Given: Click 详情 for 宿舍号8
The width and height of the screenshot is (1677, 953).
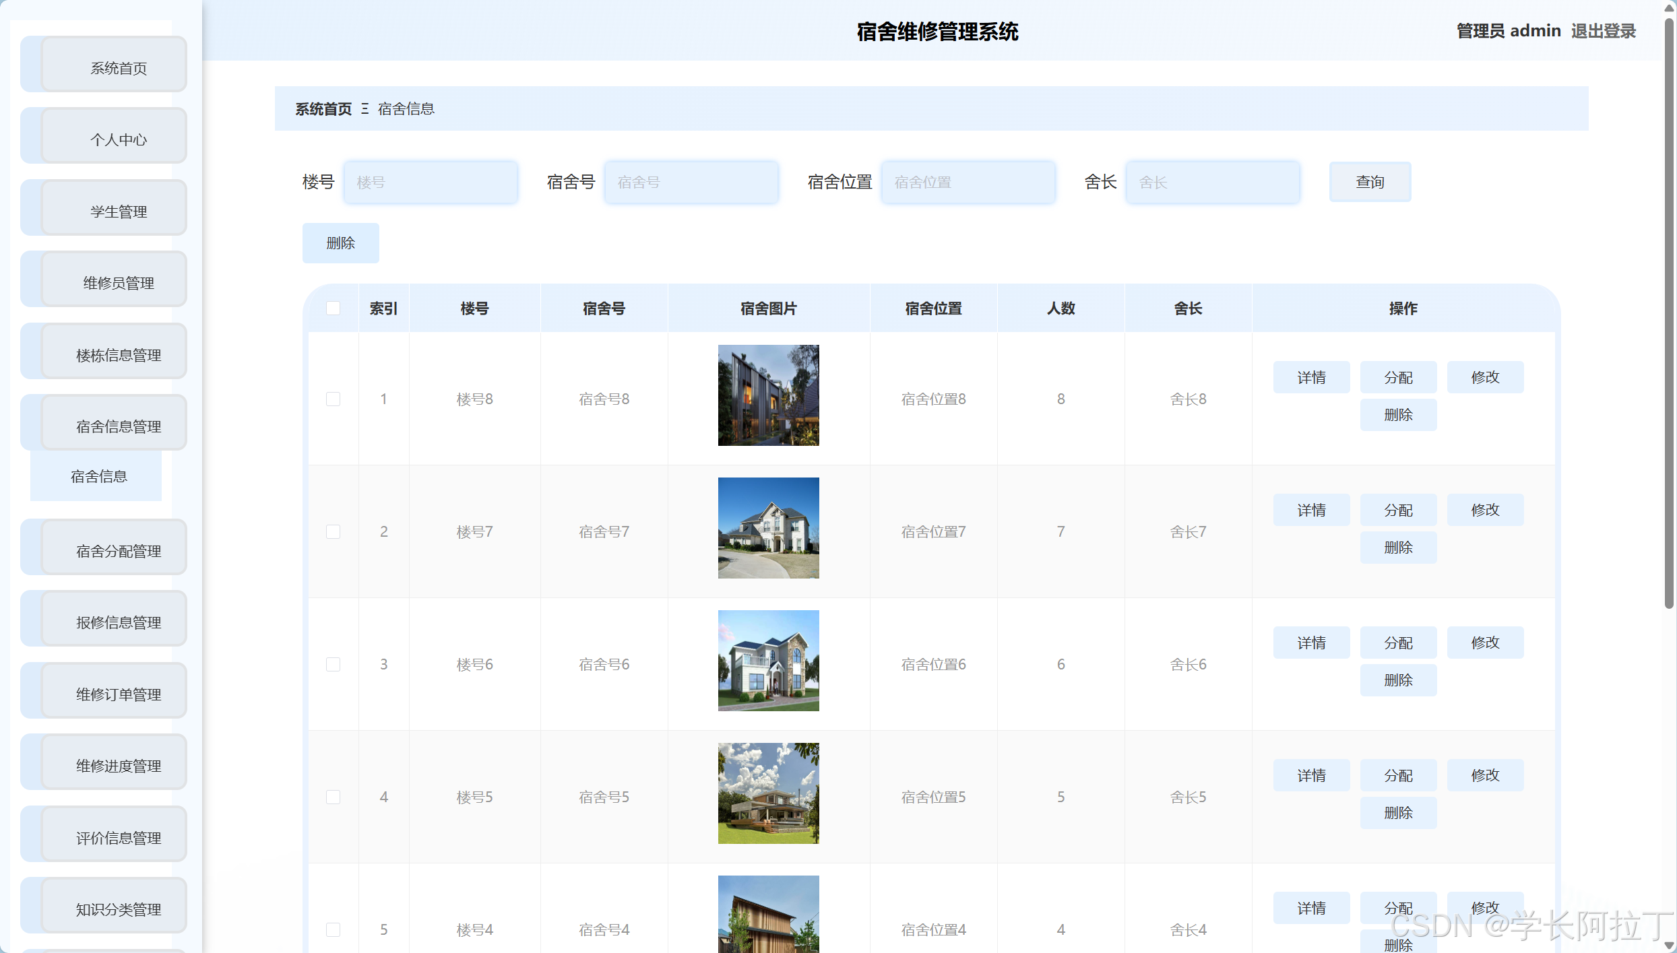Looking at the screenshot, I should coord(1310,377).
